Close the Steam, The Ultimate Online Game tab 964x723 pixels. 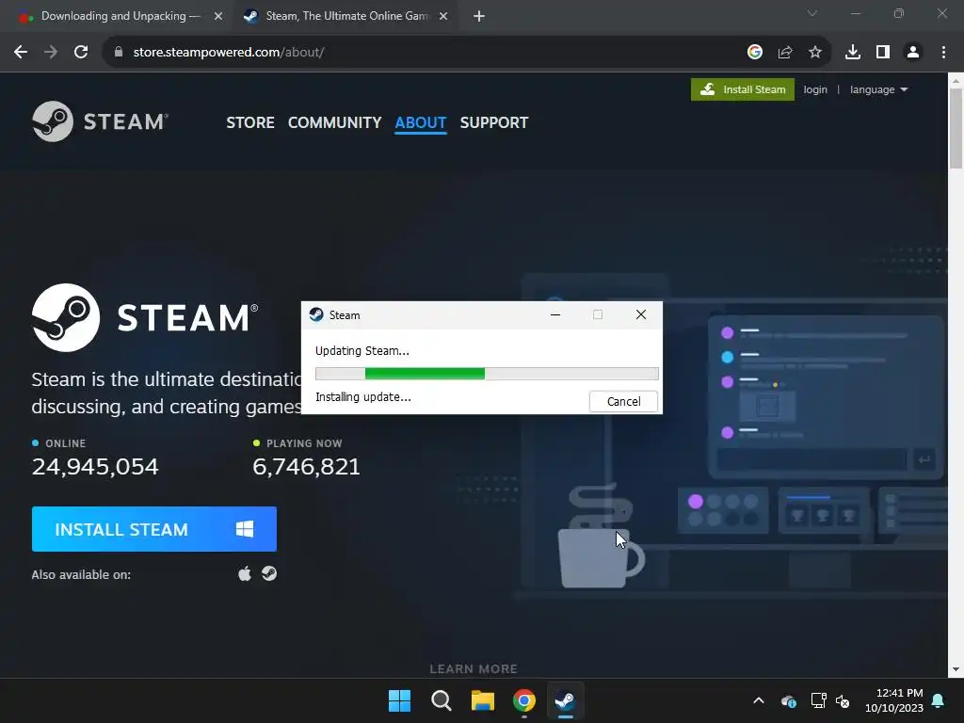tap(443, 17)
